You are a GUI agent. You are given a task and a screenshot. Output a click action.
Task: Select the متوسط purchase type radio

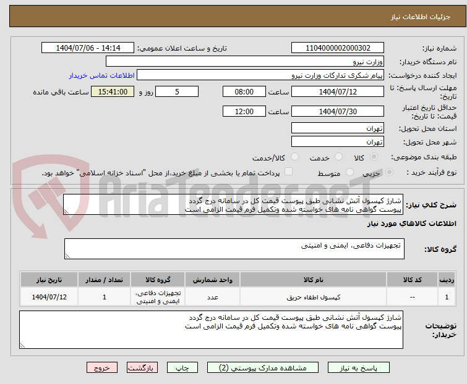click(349, 172)
